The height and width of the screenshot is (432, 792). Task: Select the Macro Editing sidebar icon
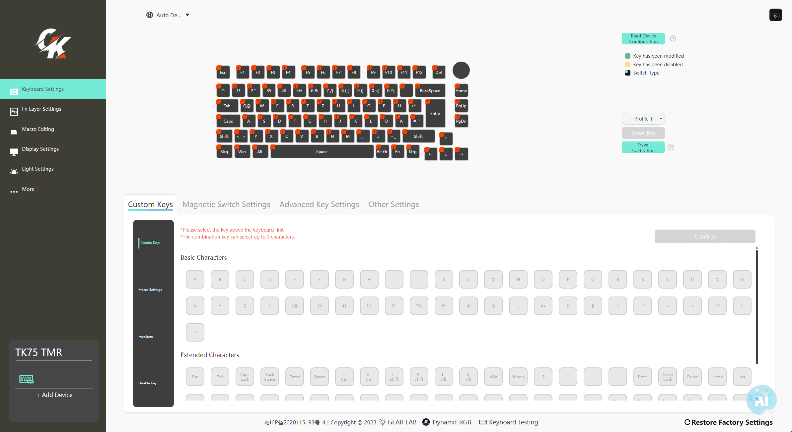pyautogui.click(x=14, y=132)
